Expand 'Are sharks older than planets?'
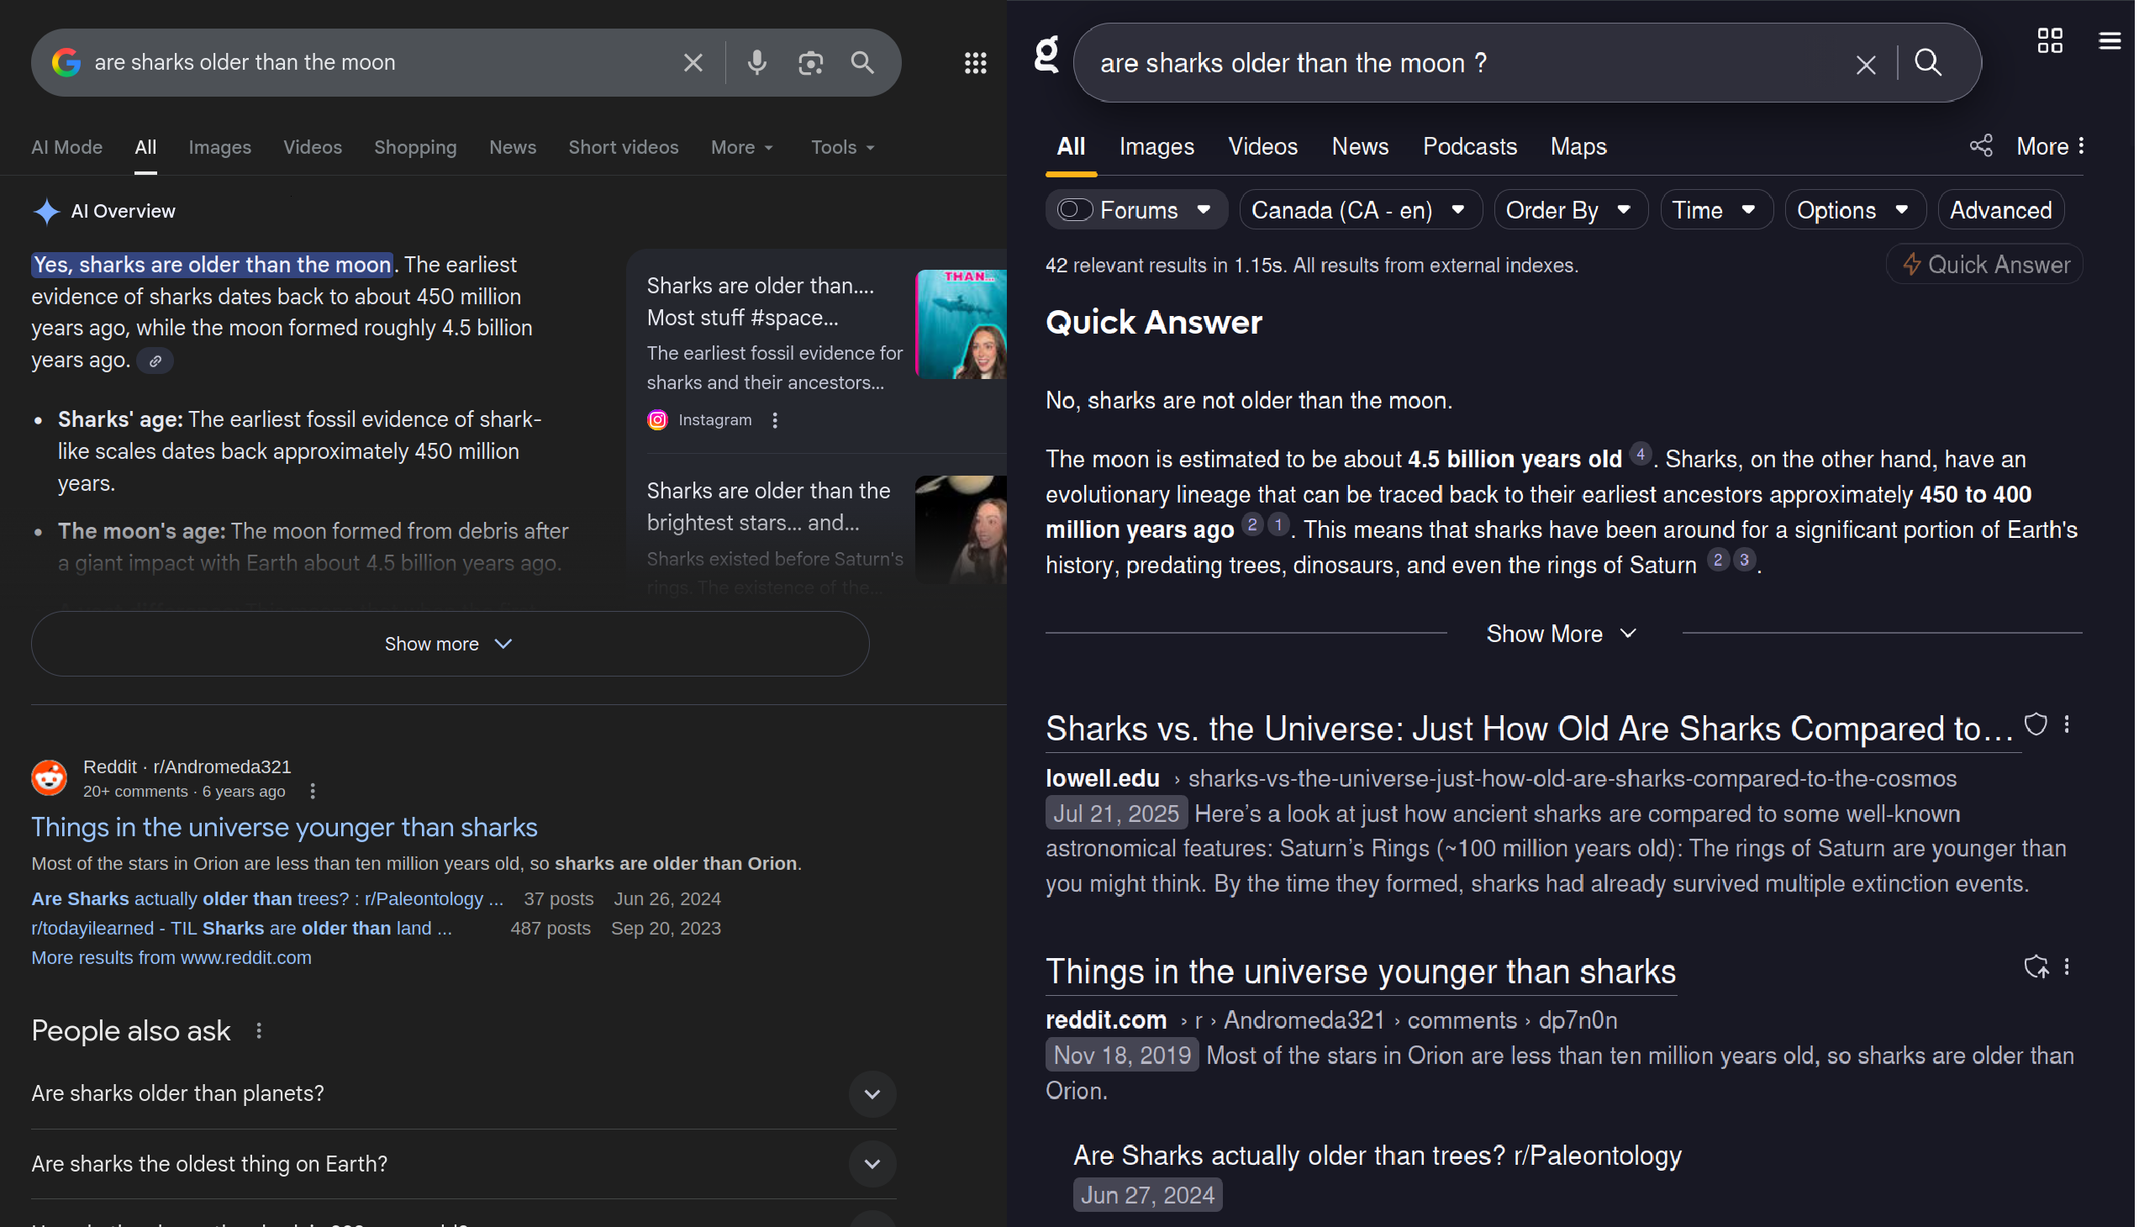This screenshot has height=1227, width=2139. coord(873,1095)
